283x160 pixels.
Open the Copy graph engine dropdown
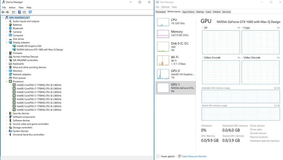click(x=242, y=28)
